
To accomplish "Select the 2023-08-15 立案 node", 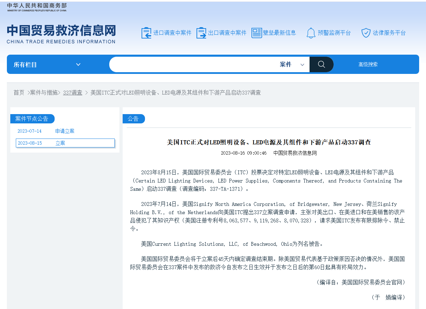I will 65,143.
